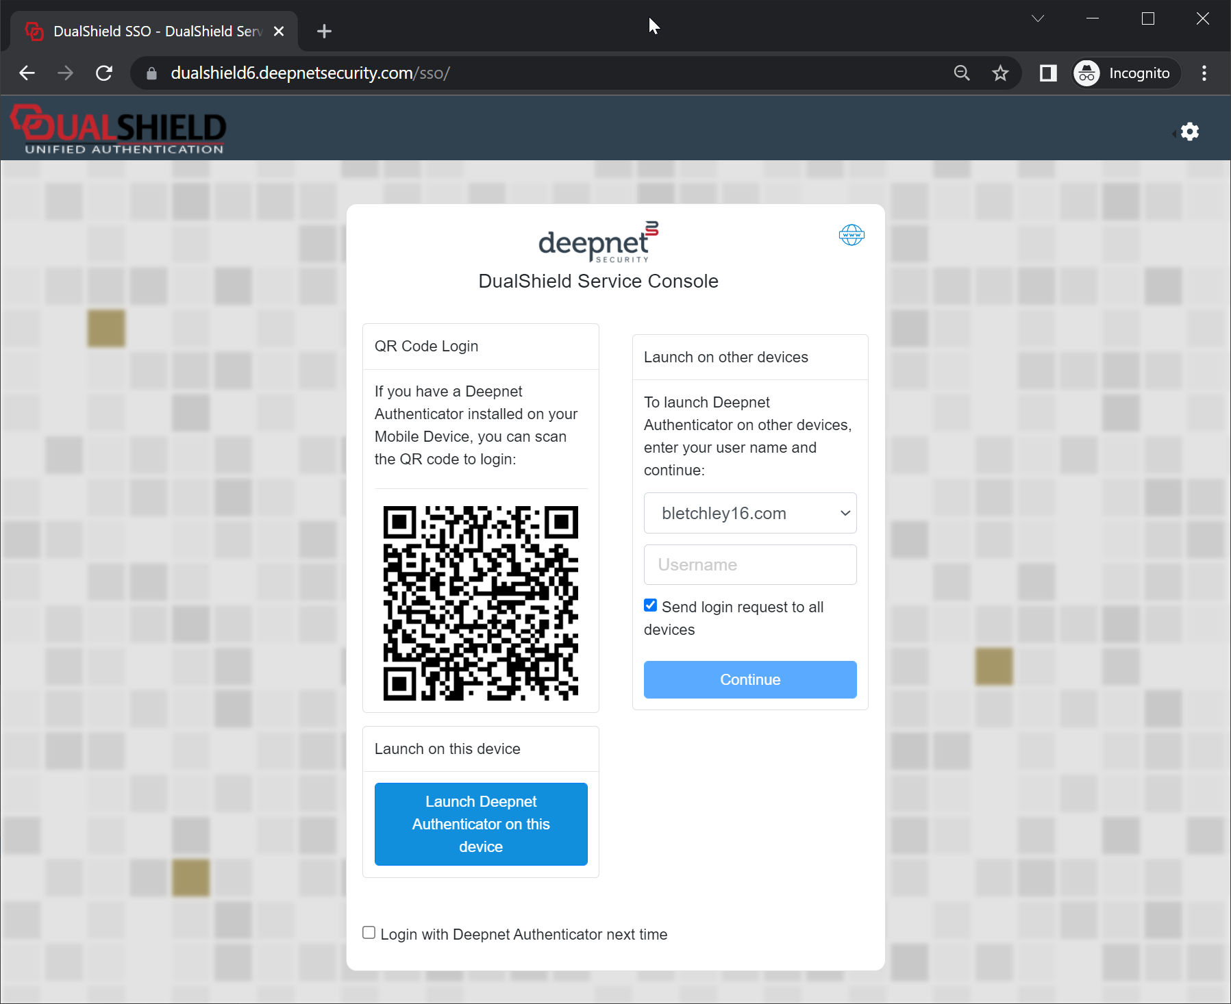Open the browser zoom magnifier icon
The width and height of the screenshot is (1231, 1004).
(x=962, y=73)
